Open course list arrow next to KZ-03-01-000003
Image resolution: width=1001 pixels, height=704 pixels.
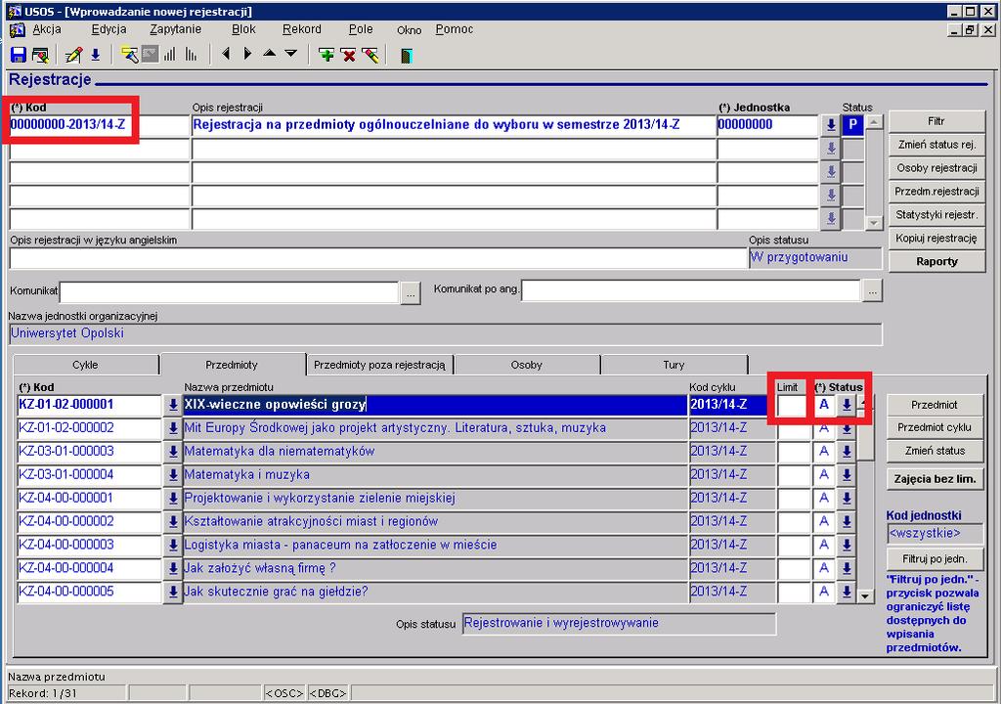click(172, 451)
